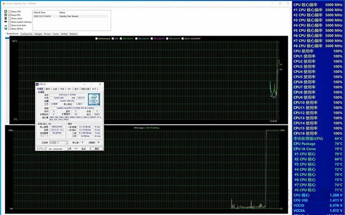Image resolution: width=345 pixels, height=215 pixels.
Task: Toggle the Motherboard graph checkbox
Action: point(96,38)
